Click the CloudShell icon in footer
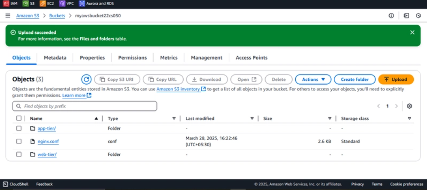427x190 pixels. tap(5, 184)
